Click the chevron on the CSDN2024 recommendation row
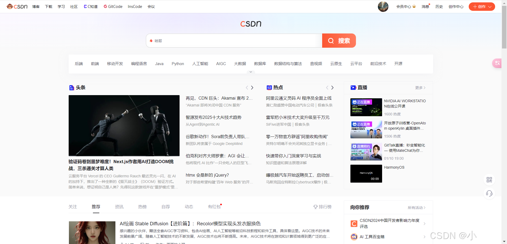 [x=424, y=223]
